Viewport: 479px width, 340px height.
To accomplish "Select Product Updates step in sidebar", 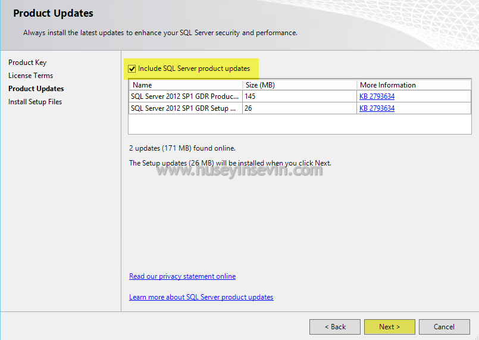I will click(x=36, y=89).
